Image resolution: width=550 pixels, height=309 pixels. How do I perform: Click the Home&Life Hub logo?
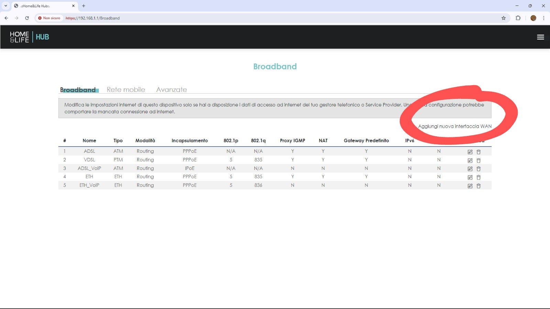(x=30, y=37)
